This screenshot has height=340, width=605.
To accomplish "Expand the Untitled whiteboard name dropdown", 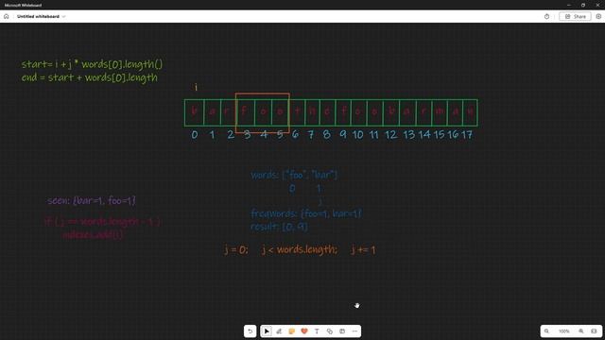I will tap(63, 16).
